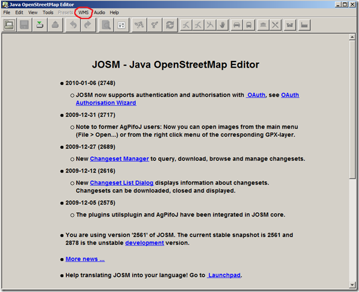Click the date text 2009-12-27 (2689)
359x292 pixels.
[x=91, y=147]
